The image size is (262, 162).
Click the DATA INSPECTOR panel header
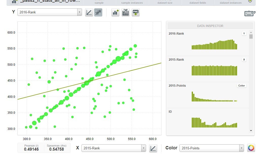210,26
